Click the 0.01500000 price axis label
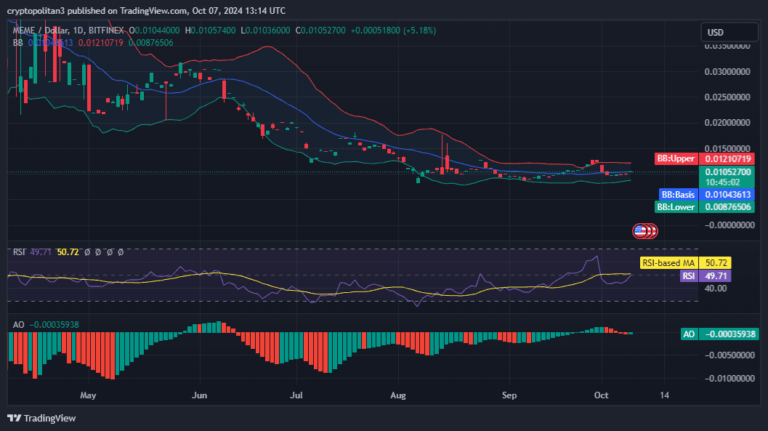This screenshot has width=768, height=431. (727, 148)
